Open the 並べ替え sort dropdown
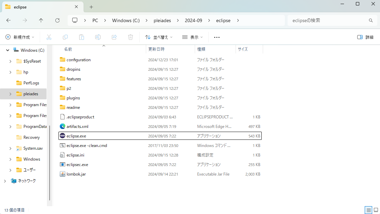380x214 pixels. click(x=159, y=37)
